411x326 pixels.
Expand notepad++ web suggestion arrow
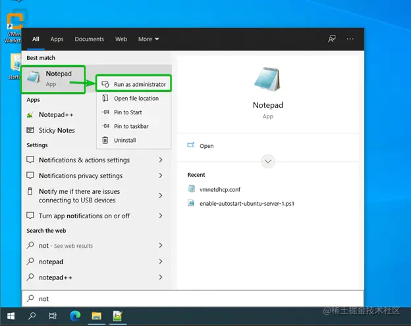(x=161, y=277)
